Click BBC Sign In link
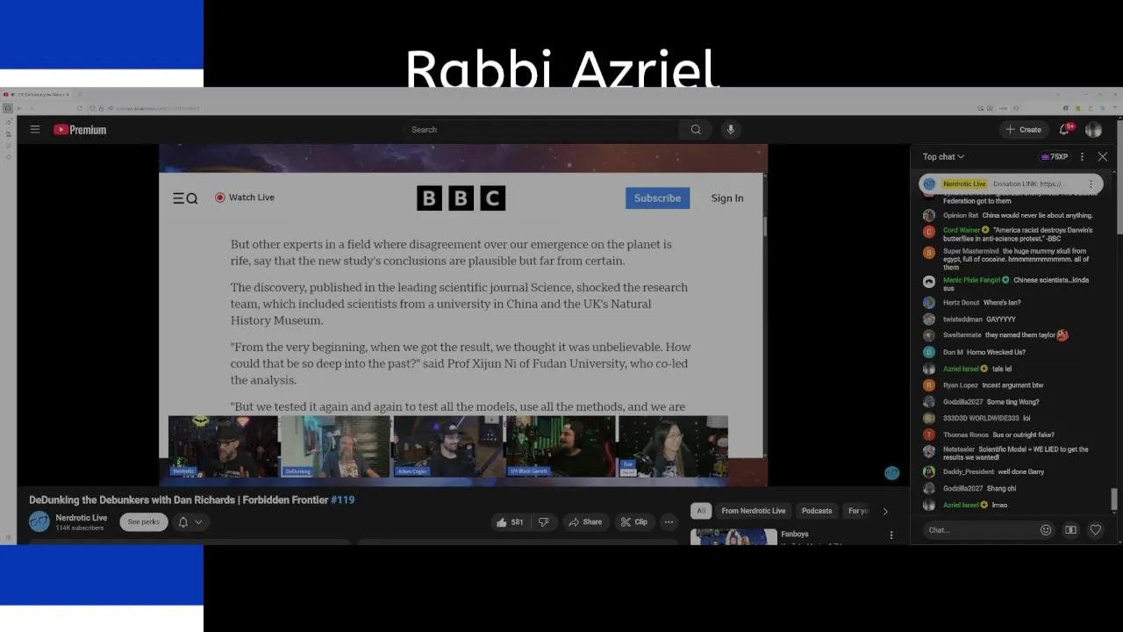 (727, 198)
